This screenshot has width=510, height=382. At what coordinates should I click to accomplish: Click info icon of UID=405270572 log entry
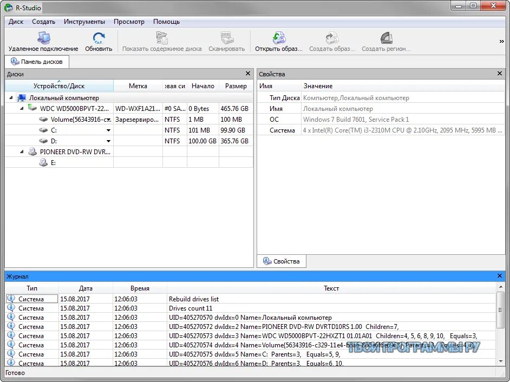coord(11,326)
